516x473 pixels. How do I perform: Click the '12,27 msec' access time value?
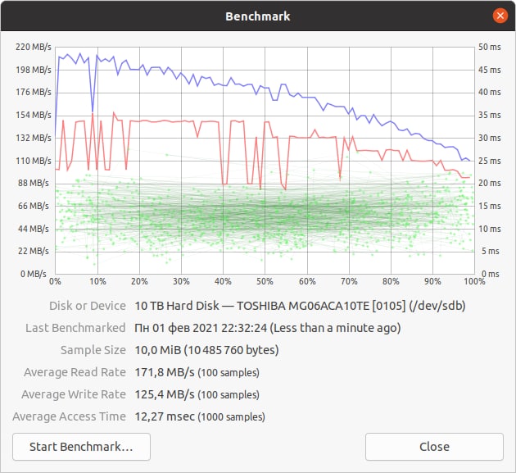(165, 416)
